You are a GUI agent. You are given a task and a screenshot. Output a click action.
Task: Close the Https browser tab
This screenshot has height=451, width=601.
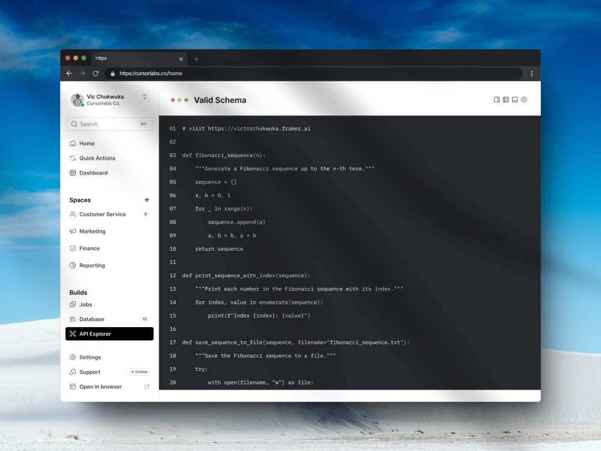[181, 59]
